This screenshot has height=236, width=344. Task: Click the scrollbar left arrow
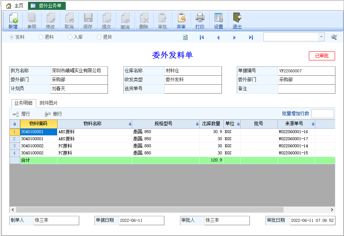click(x=13, y=210)
